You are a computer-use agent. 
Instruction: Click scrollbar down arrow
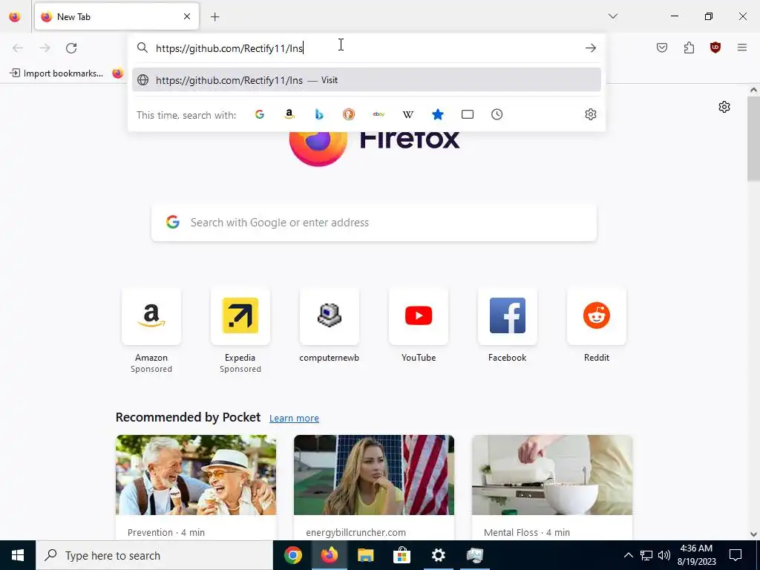click(753, 534)
